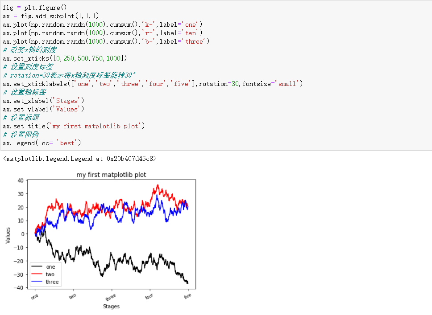Click the rotated x-tick label 'three'

coord(111,297)
